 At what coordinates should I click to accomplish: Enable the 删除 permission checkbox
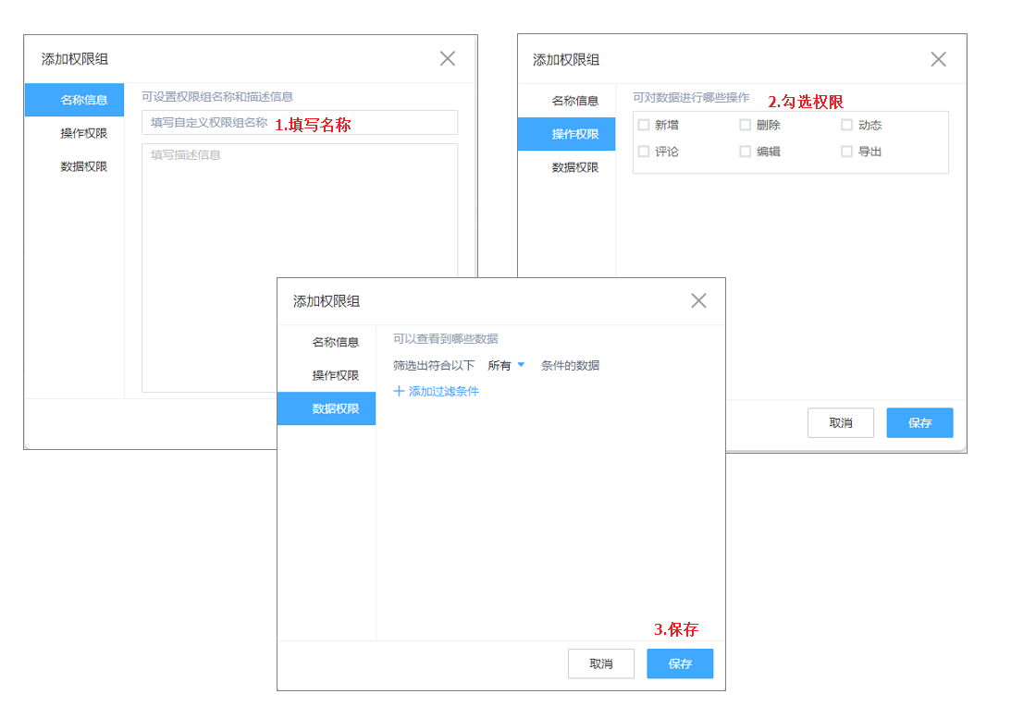tap(745, 126)
